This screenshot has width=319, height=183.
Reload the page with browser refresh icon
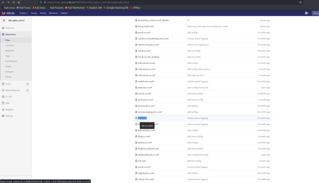pyautogui.click(x=13, y=2)
